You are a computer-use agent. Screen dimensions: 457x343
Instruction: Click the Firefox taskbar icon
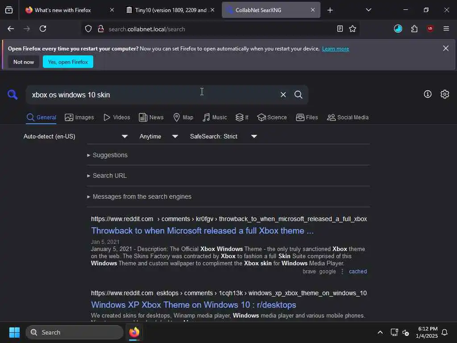coord(134,332)
